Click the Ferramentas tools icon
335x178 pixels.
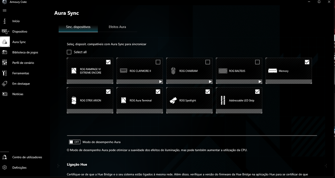5,73
